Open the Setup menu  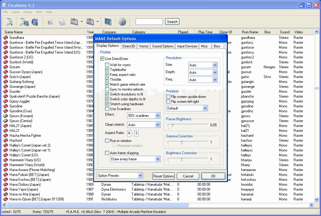(27, 12)
